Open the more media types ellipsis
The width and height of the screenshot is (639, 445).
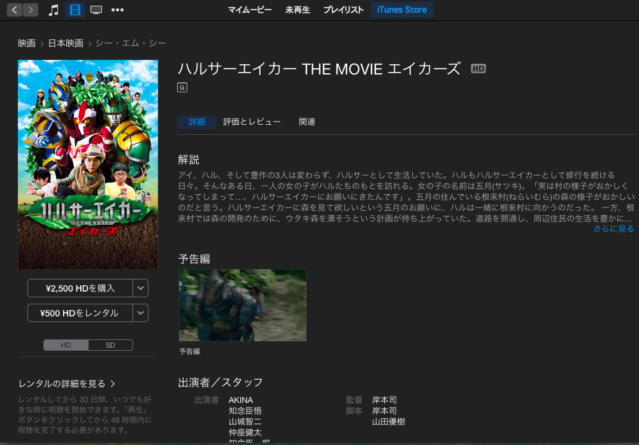pos(117,10)
